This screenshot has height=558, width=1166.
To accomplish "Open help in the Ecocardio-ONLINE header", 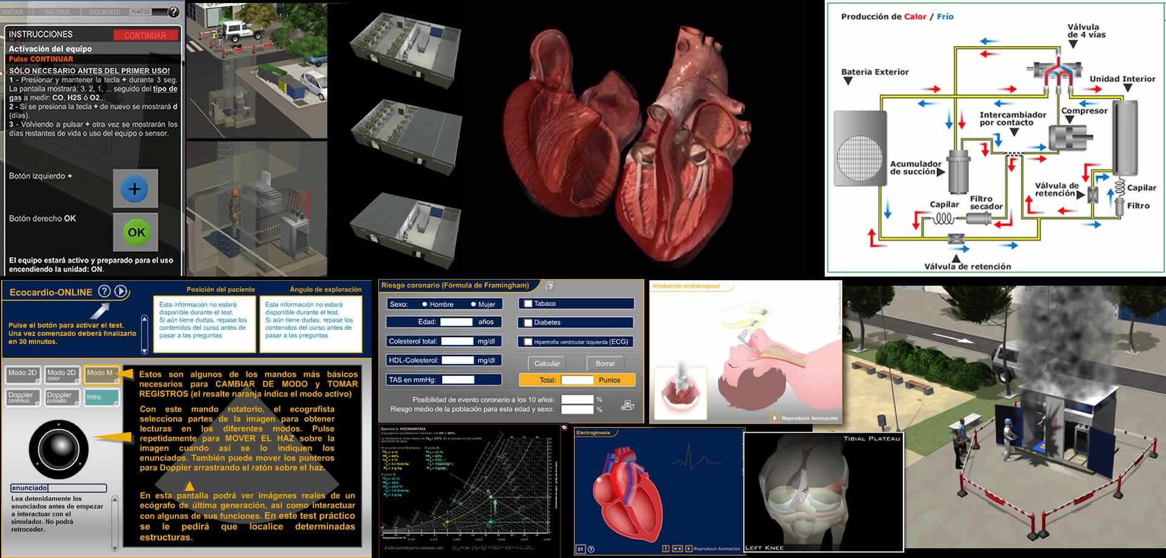I will point(104,291).
